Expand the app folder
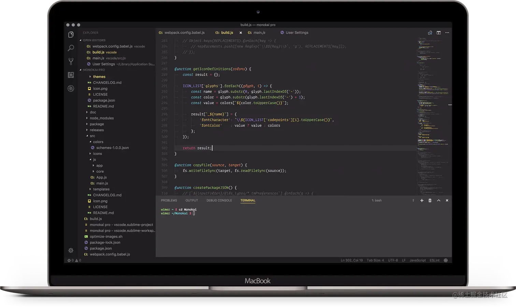 [99, 166]
